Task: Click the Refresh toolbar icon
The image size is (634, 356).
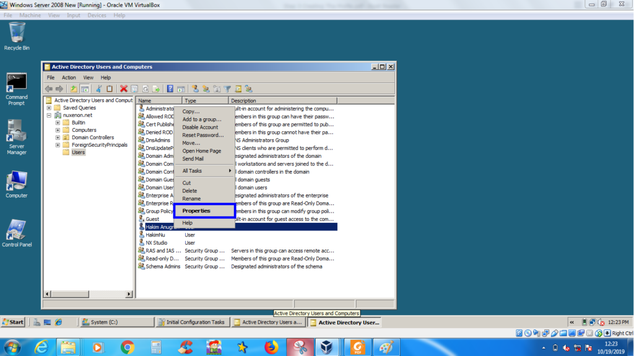Action: 145,89
